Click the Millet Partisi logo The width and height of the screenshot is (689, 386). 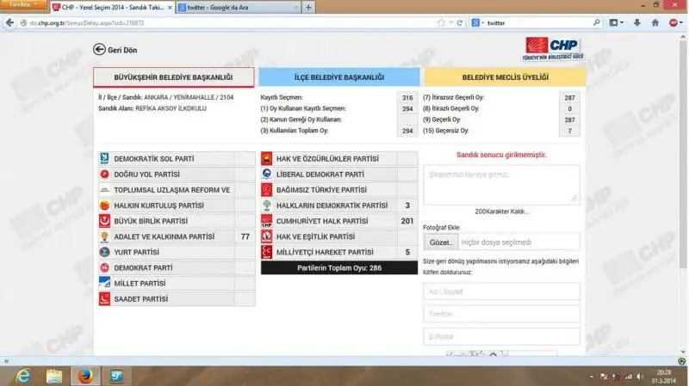pyautogui.click(x=104, y=283)
